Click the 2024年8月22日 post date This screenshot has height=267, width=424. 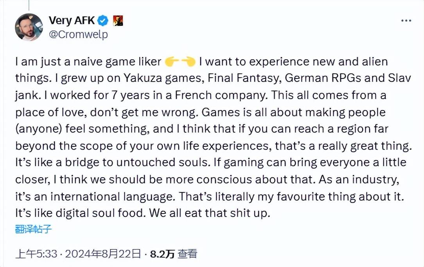[103, 254]
